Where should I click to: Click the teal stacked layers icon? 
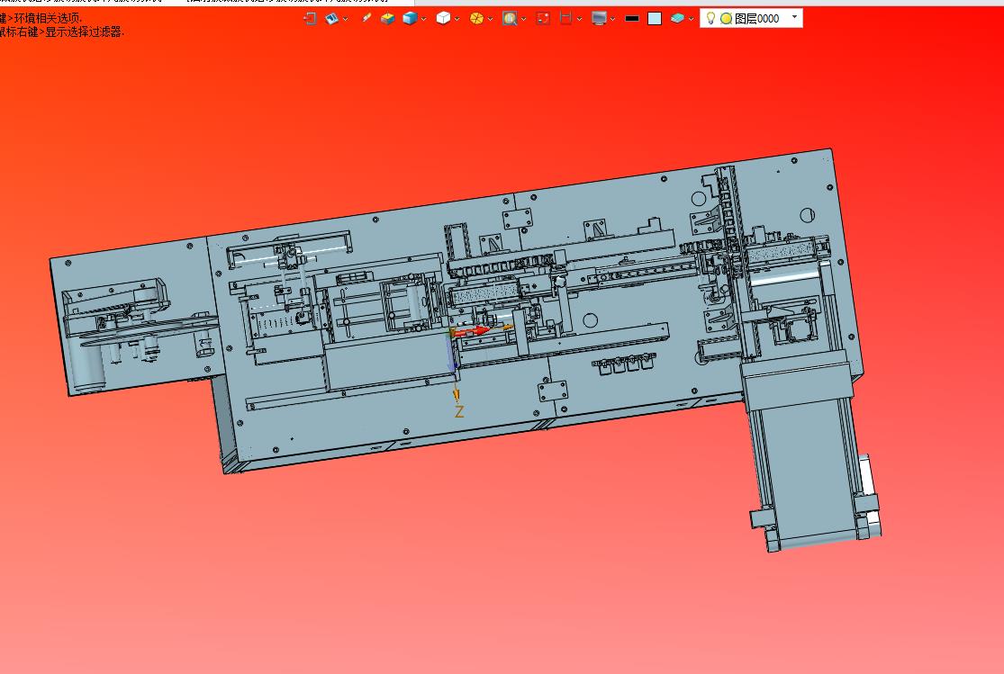(x=677, y=19)
